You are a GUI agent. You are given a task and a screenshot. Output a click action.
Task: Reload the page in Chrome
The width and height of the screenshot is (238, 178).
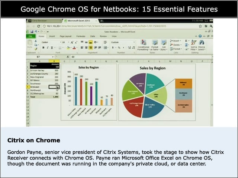pyautogui.click(x=39, y=26)
